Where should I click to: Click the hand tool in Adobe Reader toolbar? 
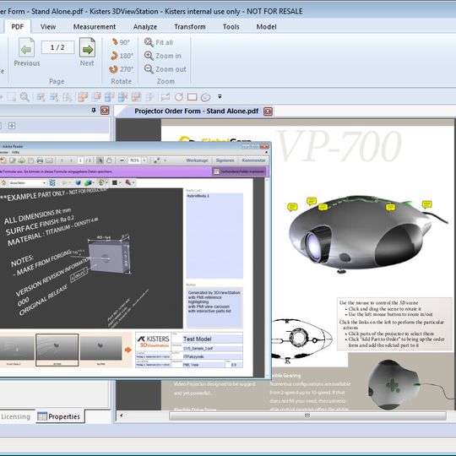tap(109, 160)
